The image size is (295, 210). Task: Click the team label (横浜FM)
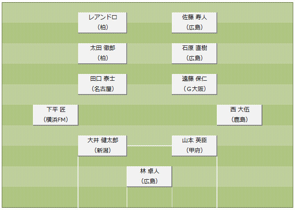[56, 119]
